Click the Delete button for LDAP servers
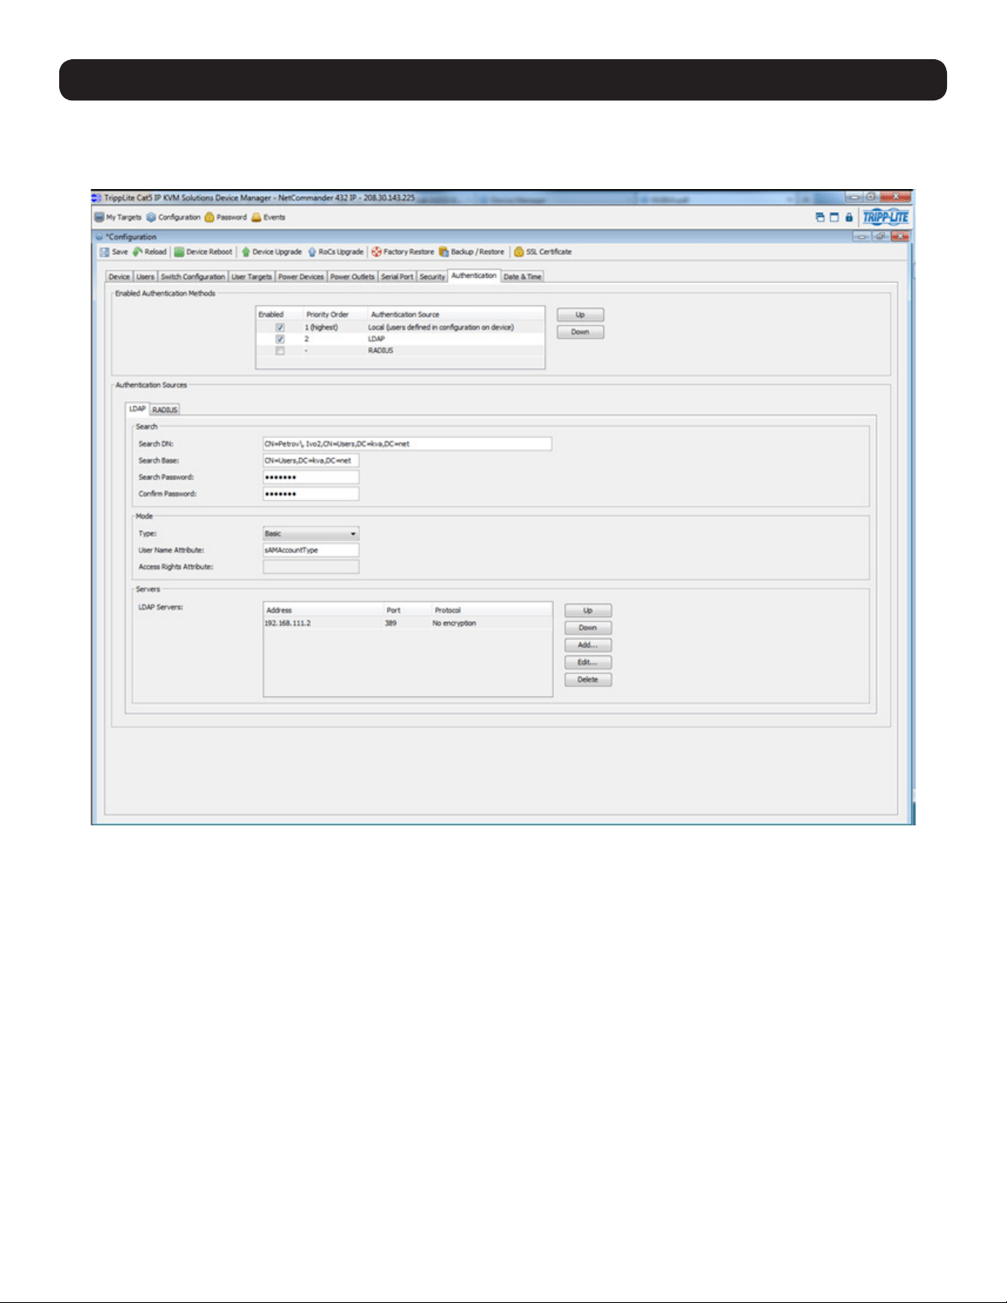 588,680
